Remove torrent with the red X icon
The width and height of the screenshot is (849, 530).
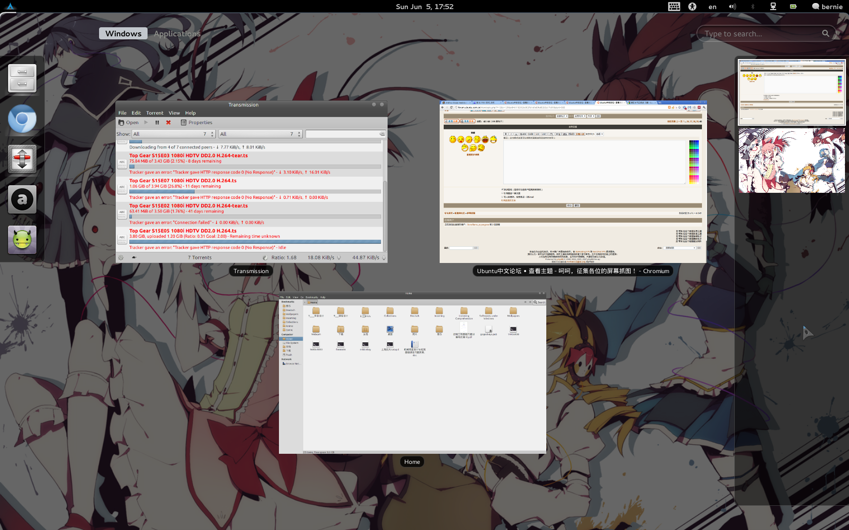[168, 122]
